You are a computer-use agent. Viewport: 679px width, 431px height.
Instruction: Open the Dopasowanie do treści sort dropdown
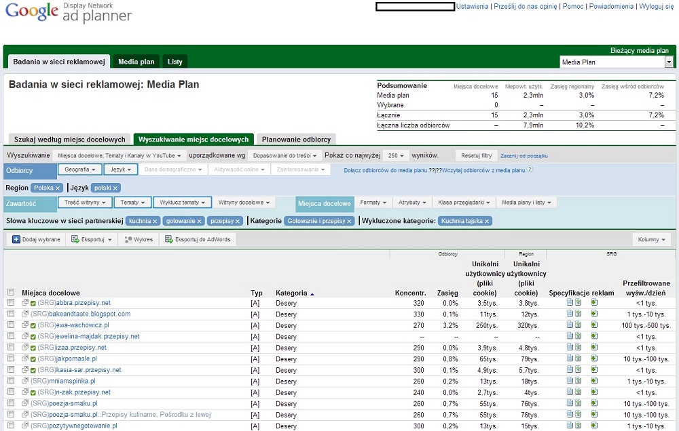(285, 156)
